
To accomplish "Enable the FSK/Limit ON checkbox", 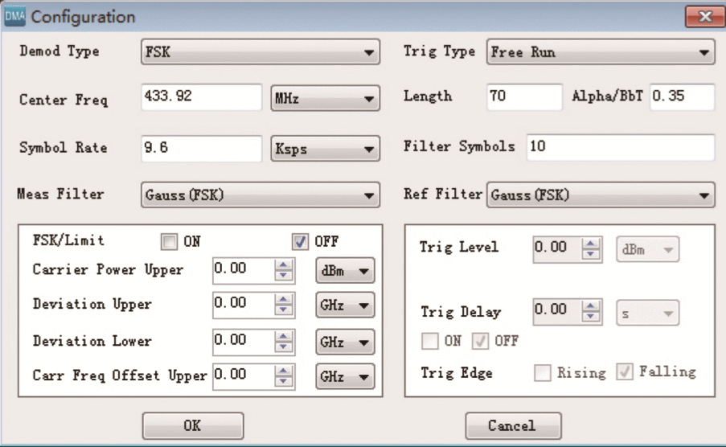I will pos(169,241).
